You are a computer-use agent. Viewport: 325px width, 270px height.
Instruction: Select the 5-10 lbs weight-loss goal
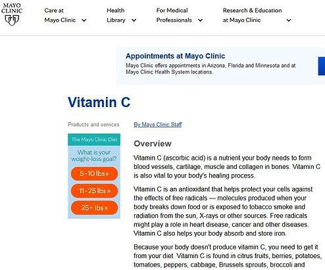(x=94, y=173)
